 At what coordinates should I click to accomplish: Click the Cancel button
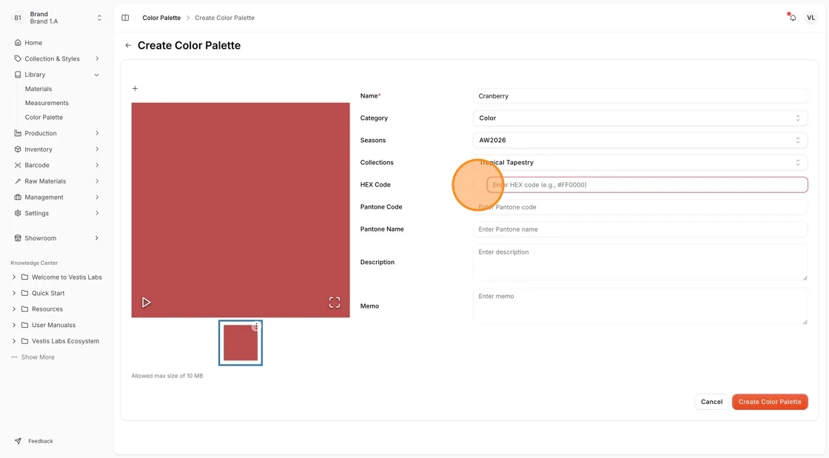coord(711,402)
